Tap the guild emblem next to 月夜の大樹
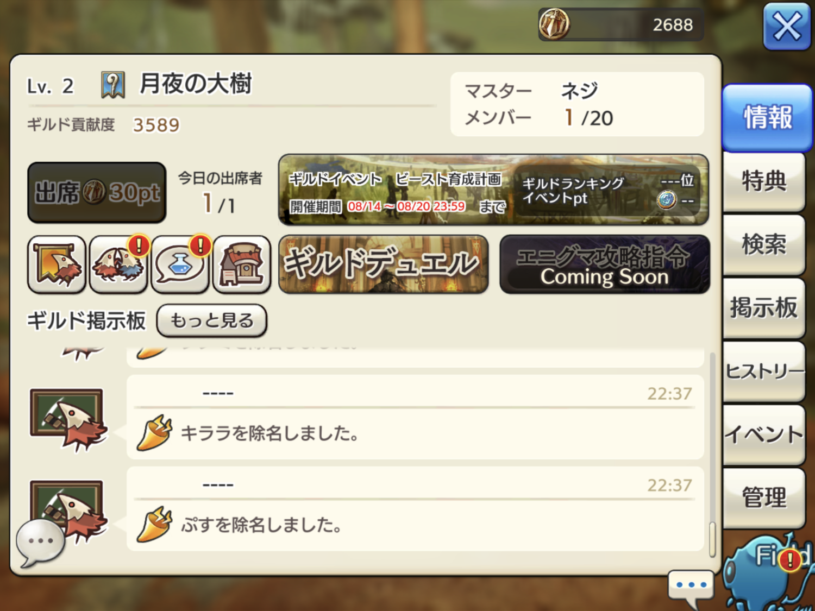This screenshot has width=815, height=611. 113,85
